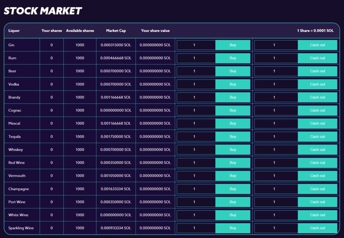Screen dimensions: 344x238
Task: Select Sparkling Wine market cap 0.000933334 SOL
Action: tap(116, 228)
